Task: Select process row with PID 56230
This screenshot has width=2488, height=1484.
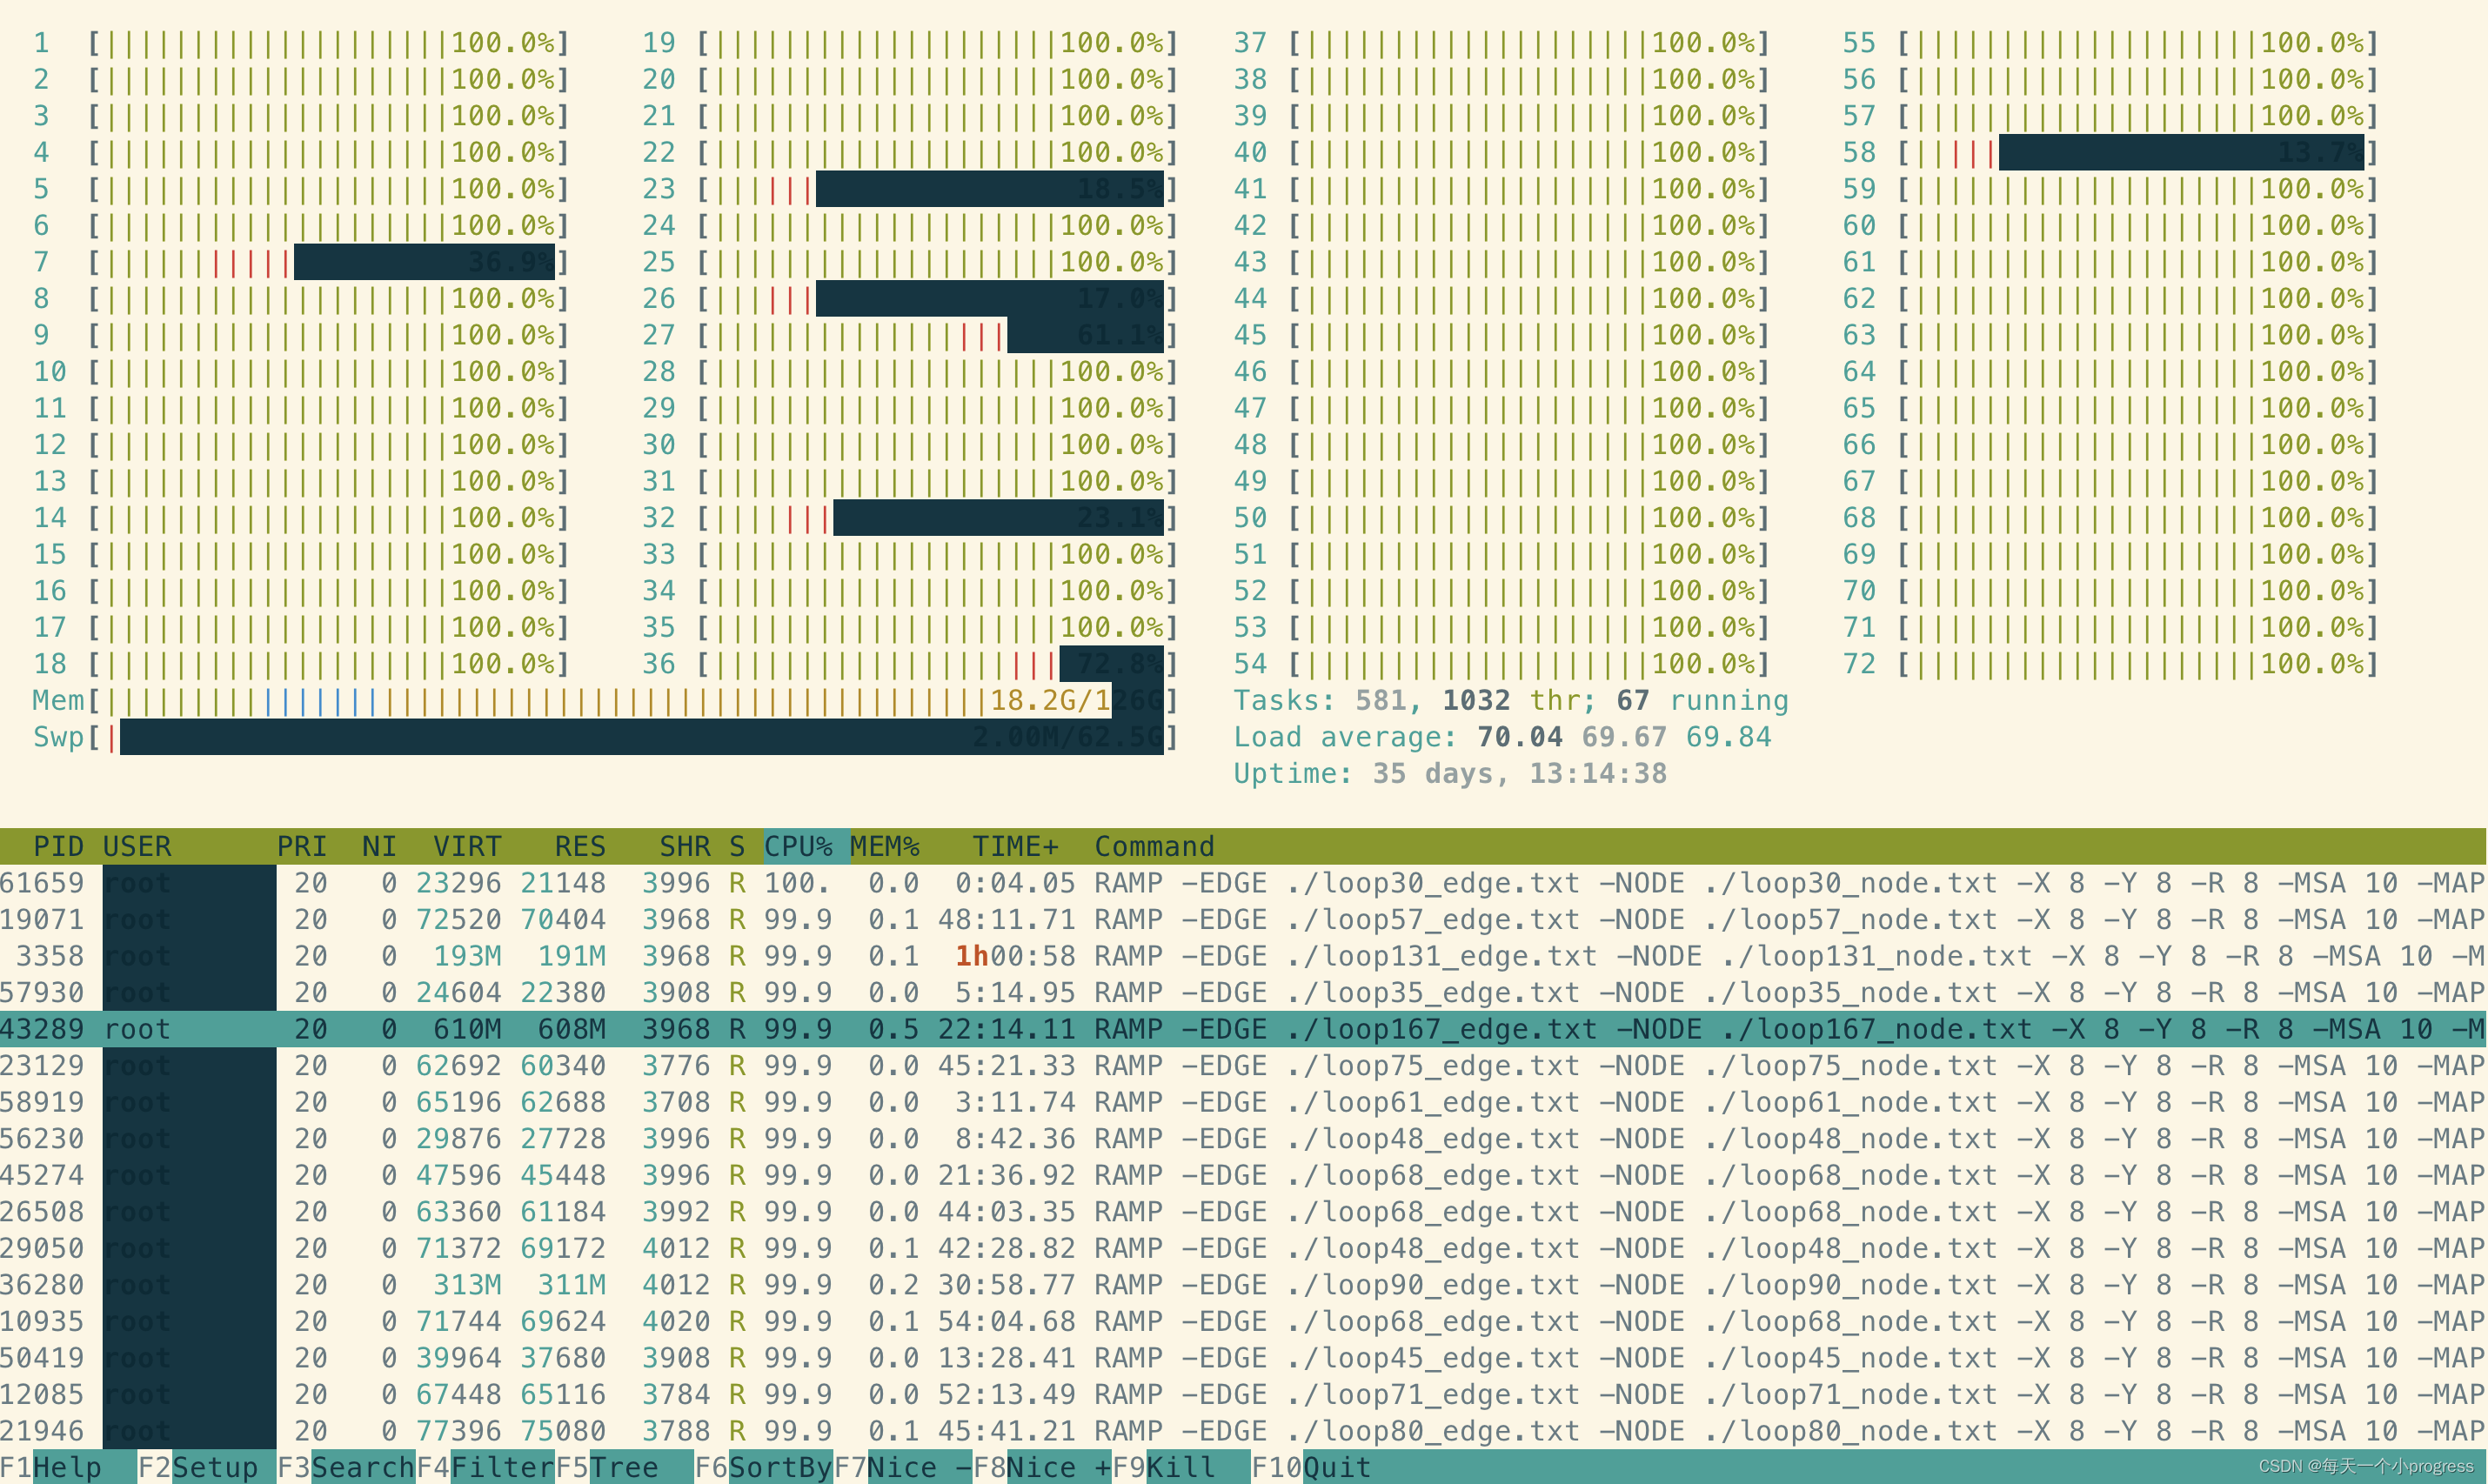Action: pos(1243,1138)
